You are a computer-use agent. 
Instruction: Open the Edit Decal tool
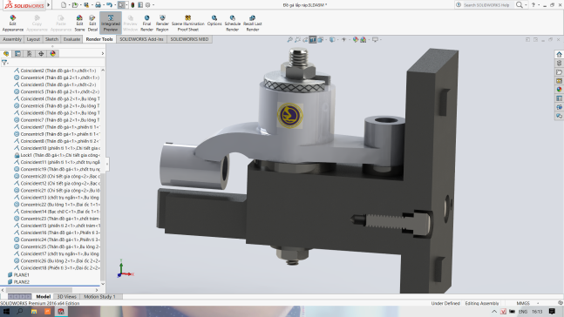coord(92,24)
